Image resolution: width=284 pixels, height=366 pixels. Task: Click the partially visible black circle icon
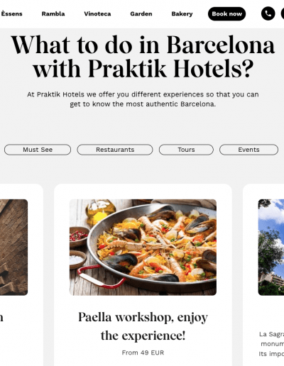283,13
